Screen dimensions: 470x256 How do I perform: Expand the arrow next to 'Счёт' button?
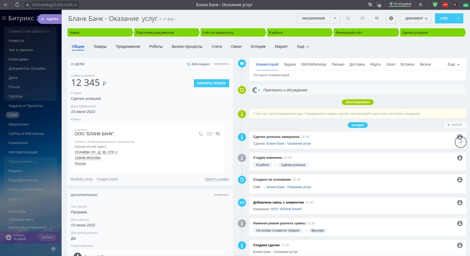pos(458,18)
